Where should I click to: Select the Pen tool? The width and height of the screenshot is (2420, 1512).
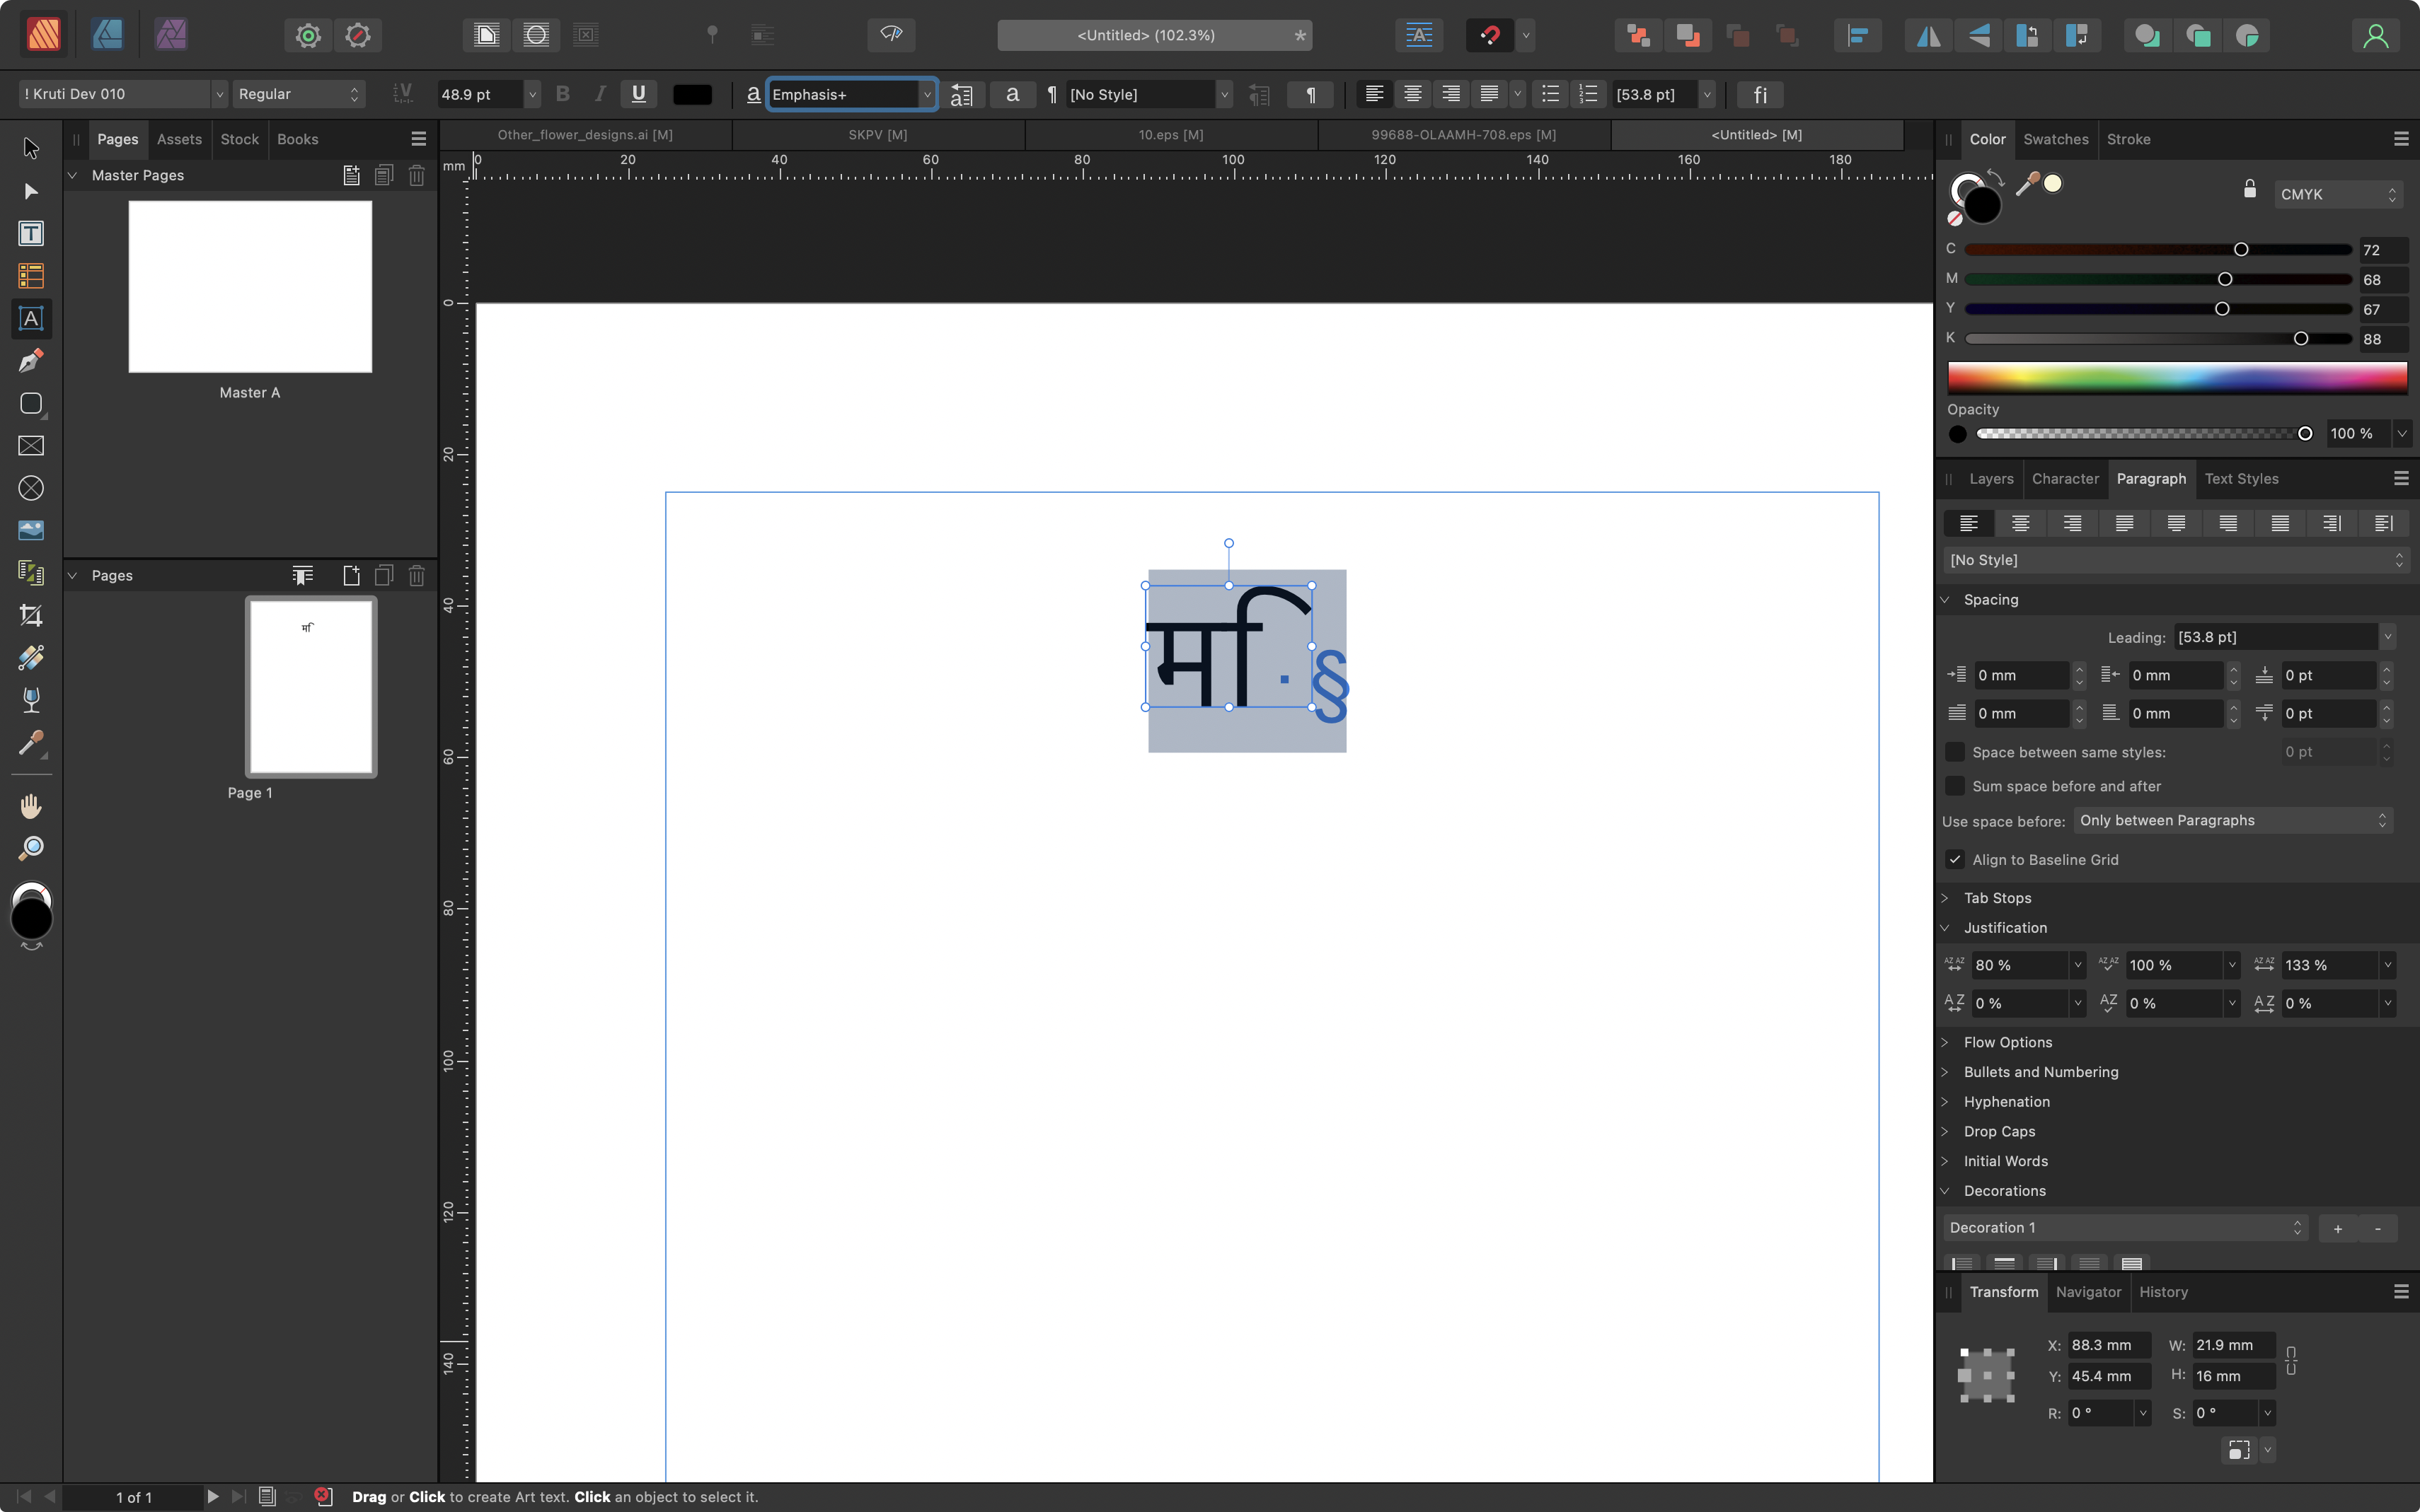tap(31, 361)
